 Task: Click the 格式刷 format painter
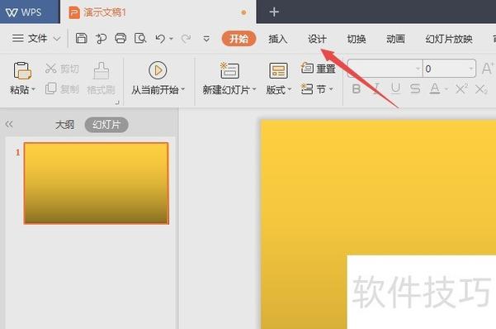[x=101, y=79]
